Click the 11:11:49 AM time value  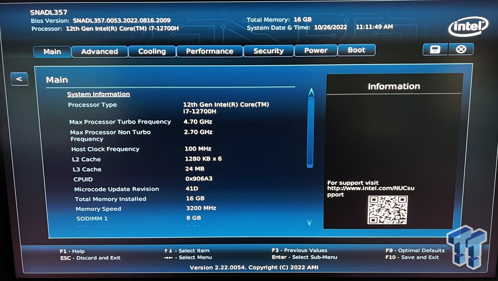coord(374,27)
